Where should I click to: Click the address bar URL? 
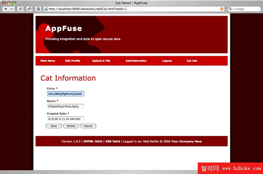pos(87,9)
